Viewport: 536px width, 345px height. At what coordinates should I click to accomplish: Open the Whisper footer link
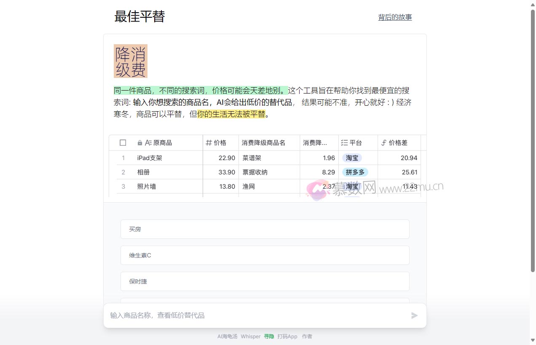(251, 337)
